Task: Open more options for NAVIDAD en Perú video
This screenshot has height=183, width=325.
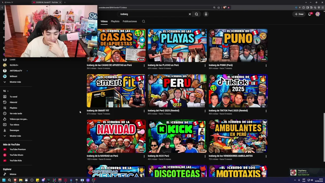Action: 144,156
